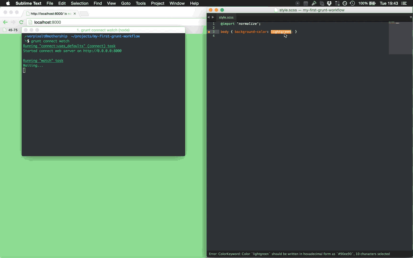Open the Tools menu
This screenshot has width=413, height=258.
pos(140,3)
